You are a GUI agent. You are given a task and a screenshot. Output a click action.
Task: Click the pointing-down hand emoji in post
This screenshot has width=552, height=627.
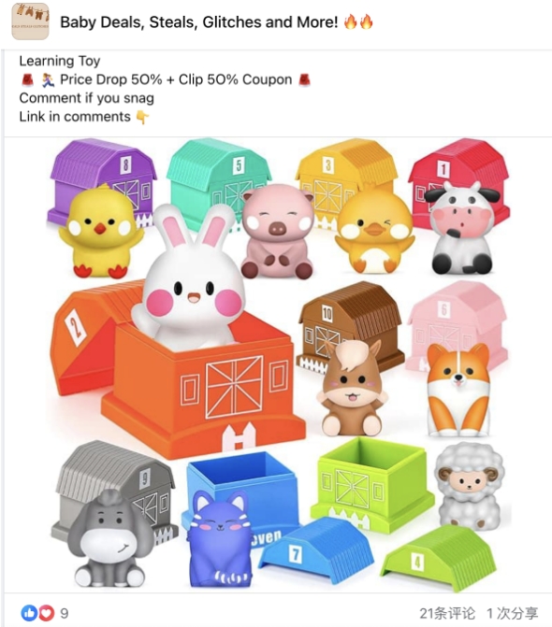(142, 117)
